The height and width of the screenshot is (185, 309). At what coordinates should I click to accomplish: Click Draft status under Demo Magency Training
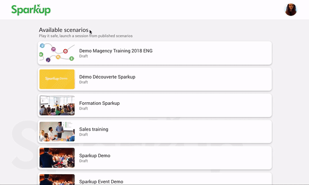[x=83, y=56]
